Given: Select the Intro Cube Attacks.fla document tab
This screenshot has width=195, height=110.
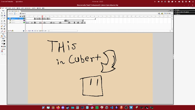Looking at the screenshot, I should pos(14,11).
